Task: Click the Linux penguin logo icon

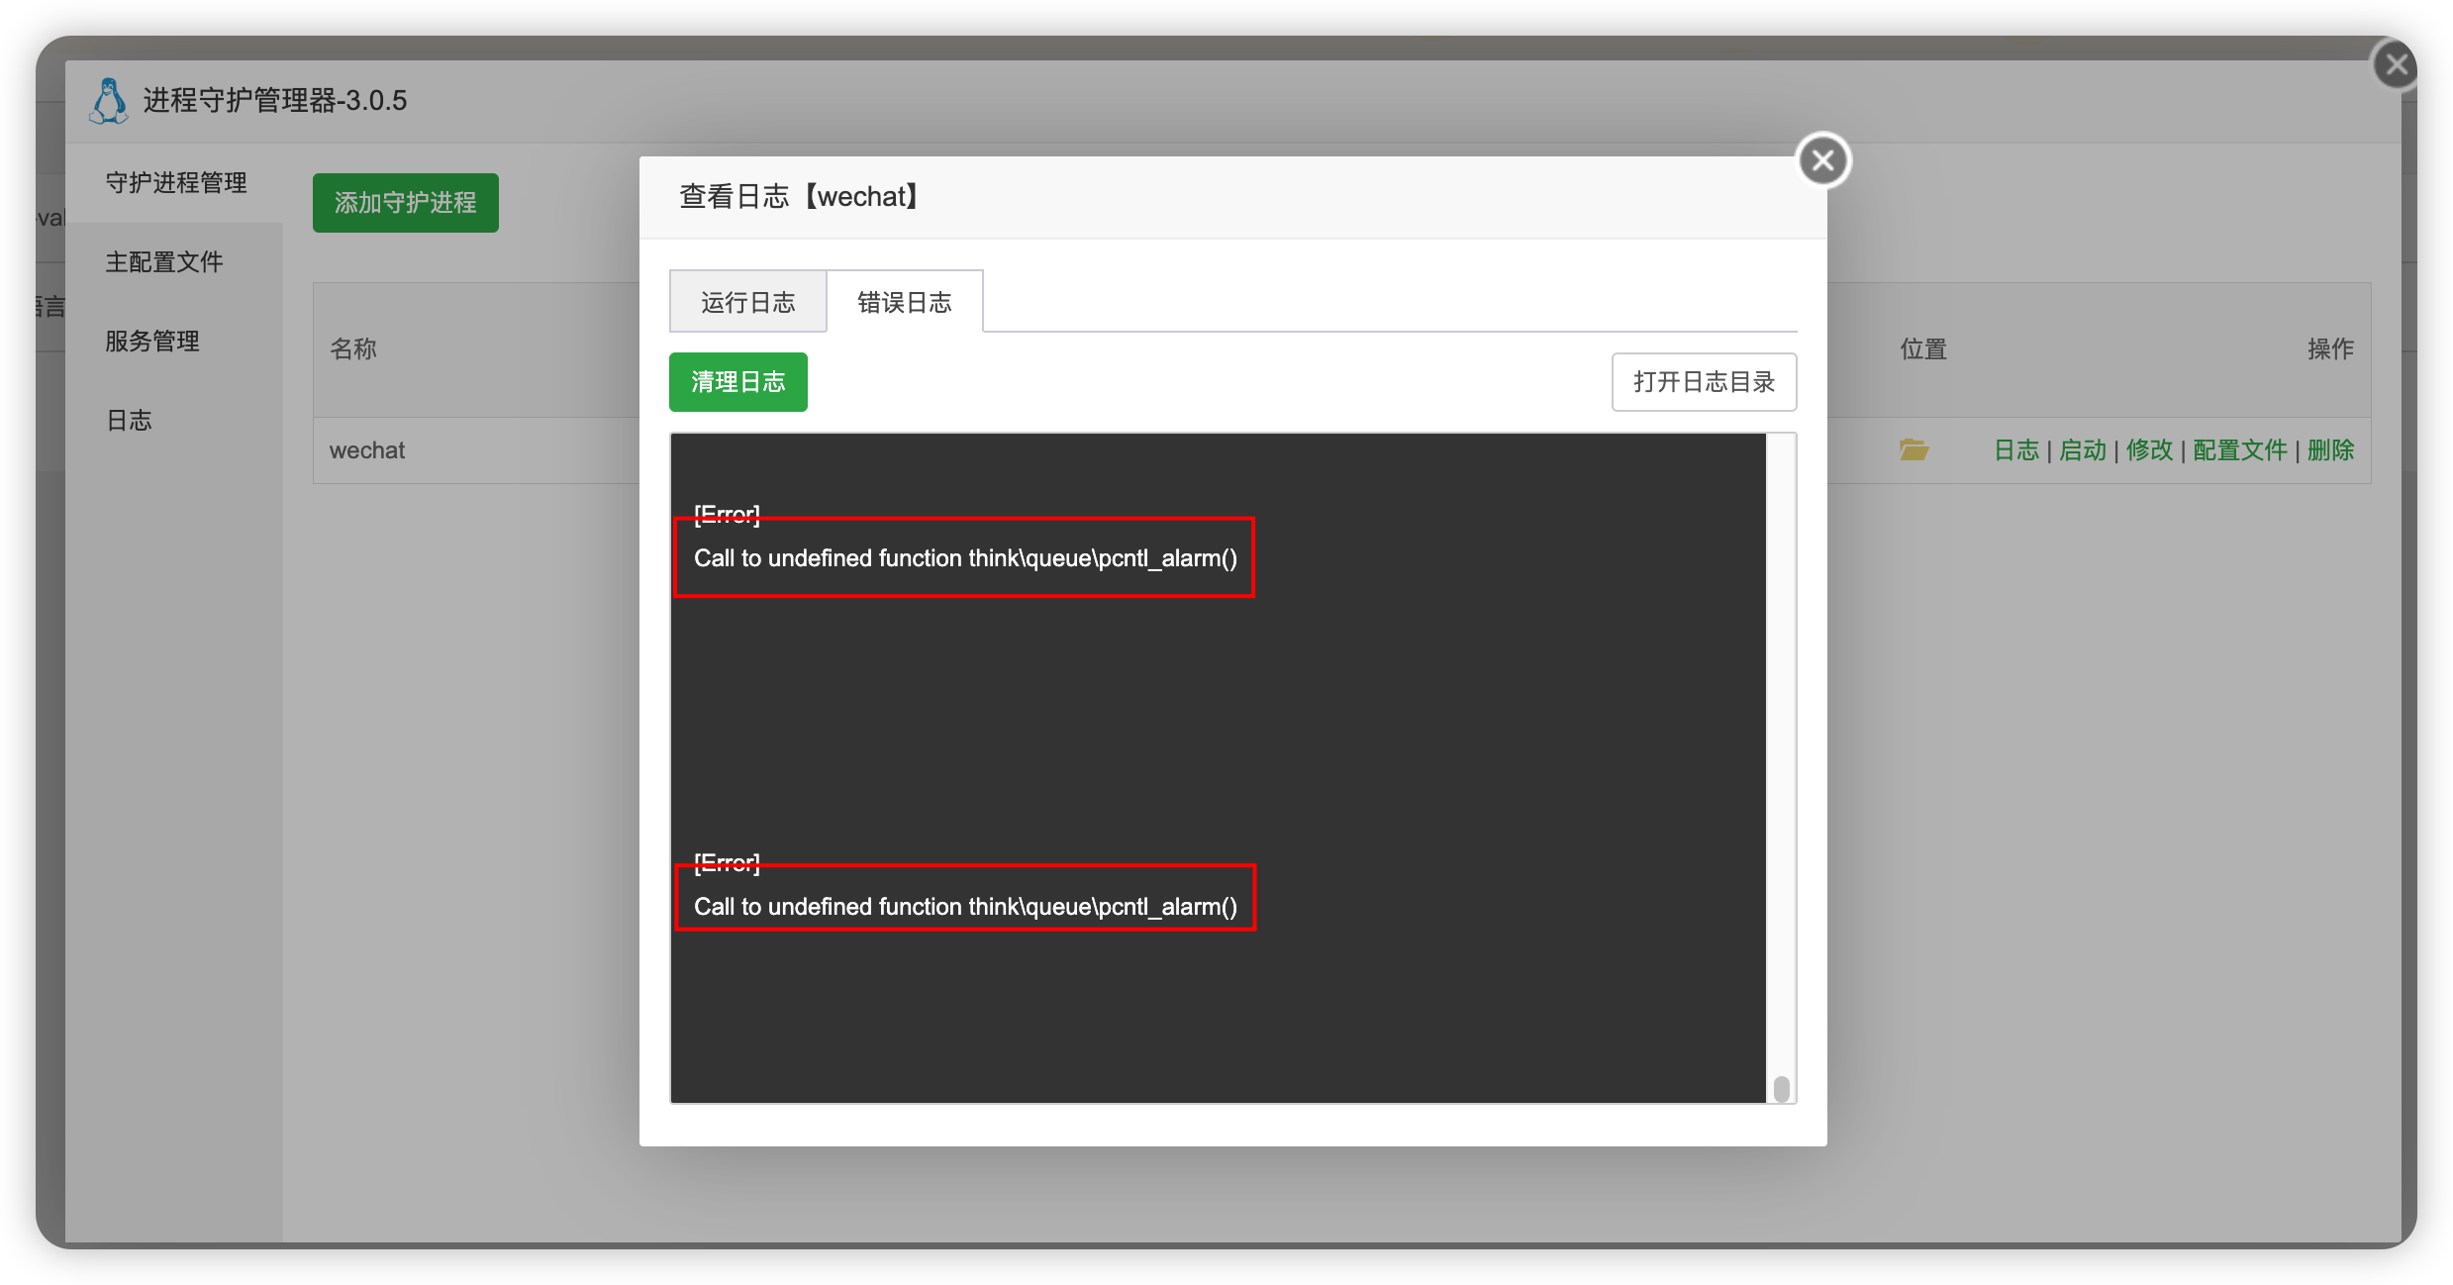Action: 109,101
